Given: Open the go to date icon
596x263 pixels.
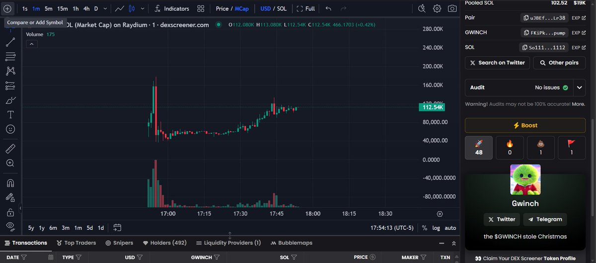Looking at the screenshot, I should (117, 228).
